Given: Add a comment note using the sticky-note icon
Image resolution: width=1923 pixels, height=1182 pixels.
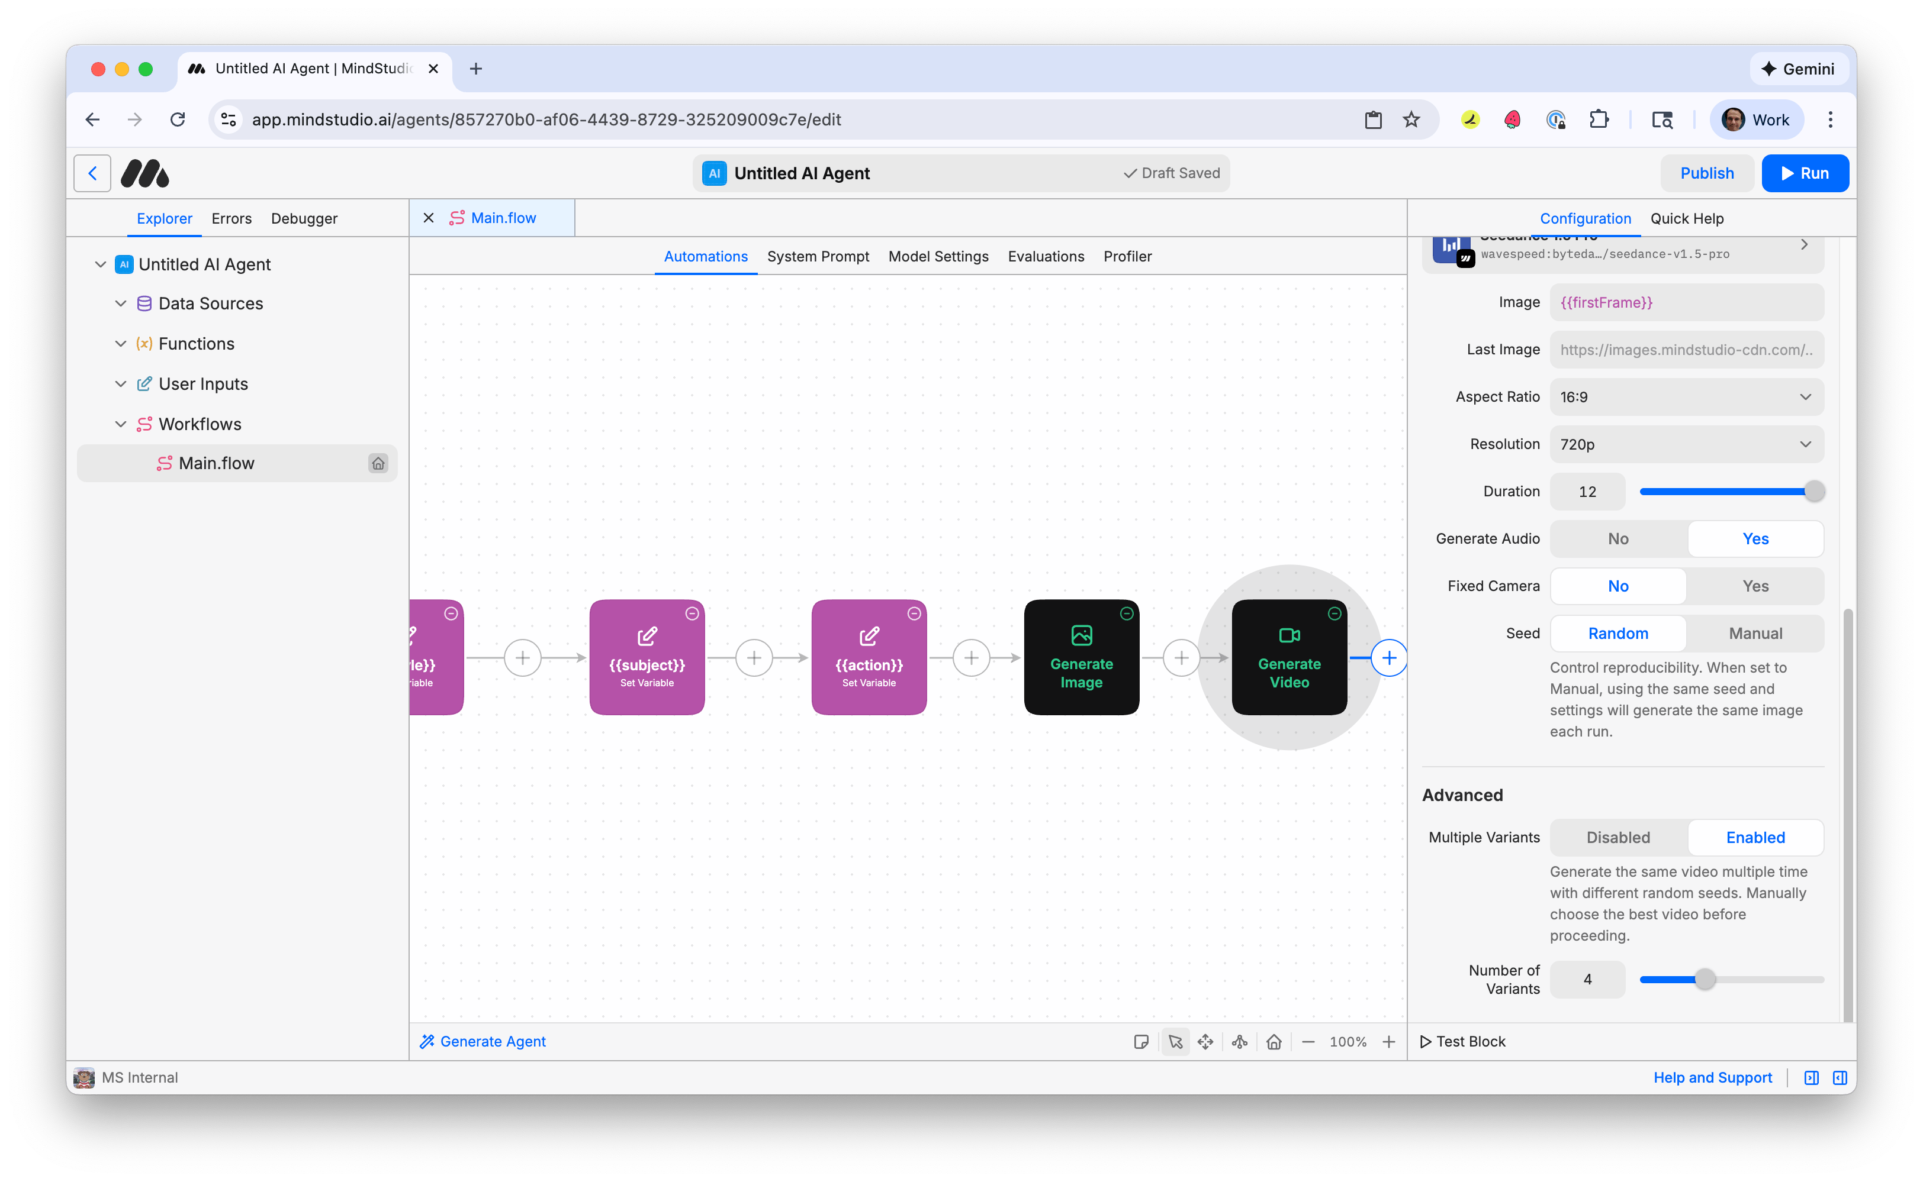Looking at the screenshot, I should pyautogui.click(x=1142, y=1041).
